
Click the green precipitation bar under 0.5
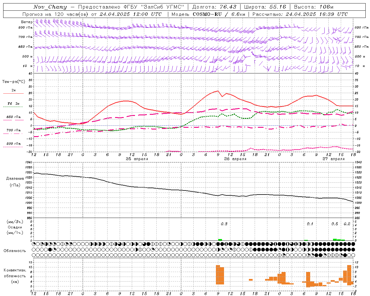335,239
